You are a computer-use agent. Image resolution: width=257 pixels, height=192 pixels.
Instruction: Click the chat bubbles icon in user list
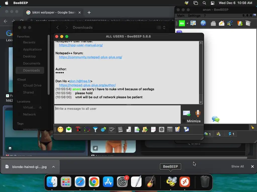(216, 119)
